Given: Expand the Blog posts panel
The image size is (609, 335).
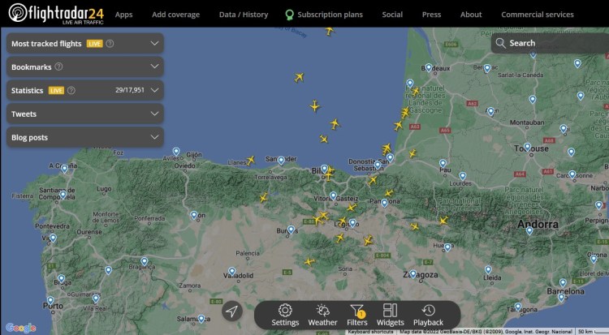Looking at the screenshot, I should tap(154, 138).
